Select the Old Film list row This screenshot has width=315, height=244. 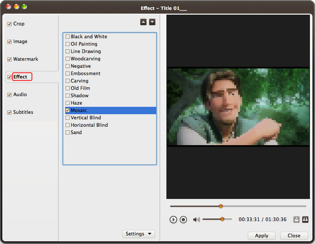click(110, 88)
